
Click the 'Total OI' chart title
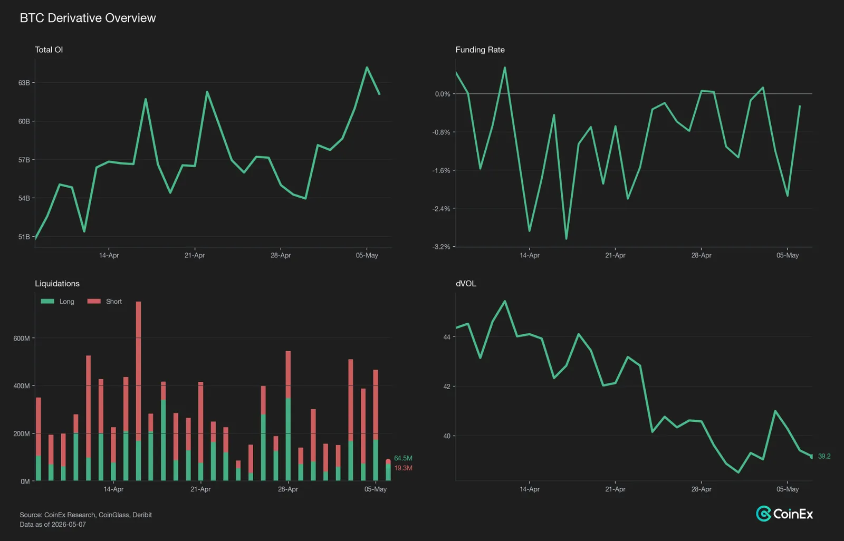[49, 50]
